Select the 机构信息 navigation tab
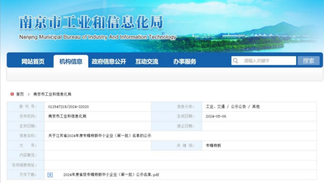This screenshot has height=183, width=324. click(x=71, y=61)
